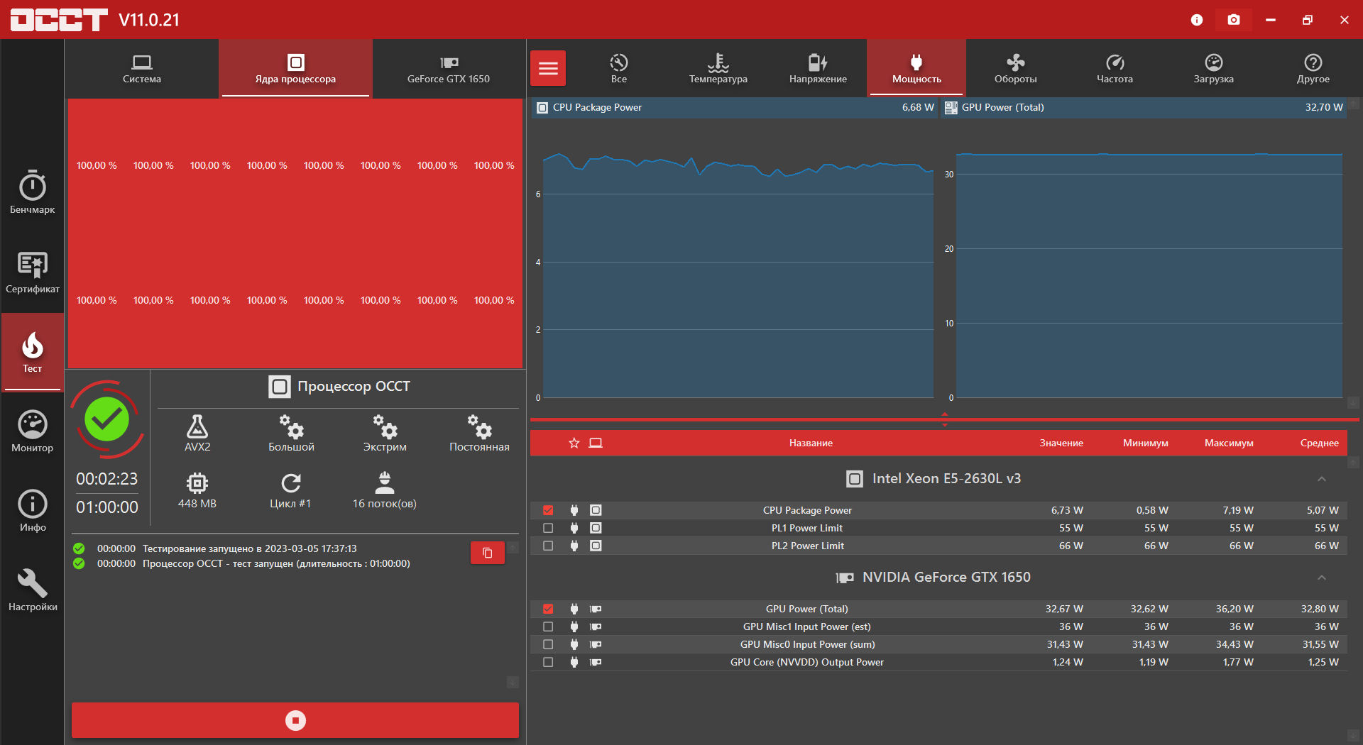Image resolution: width=1363 pixels, height=745 pixels.
Task: Show Напряжение sensors category
Action: pyautogui.click(x=818, y=69)
